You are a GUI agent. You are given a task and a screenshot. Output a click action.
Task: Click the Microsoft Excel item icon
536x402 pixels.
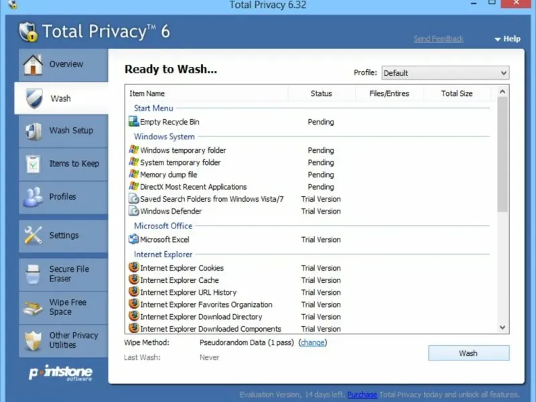point(133,239)
